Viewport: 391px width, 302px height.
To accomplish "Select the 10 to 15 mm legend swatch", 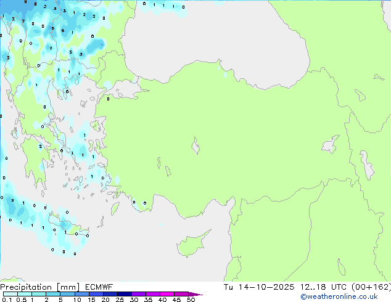I will 81,294.
